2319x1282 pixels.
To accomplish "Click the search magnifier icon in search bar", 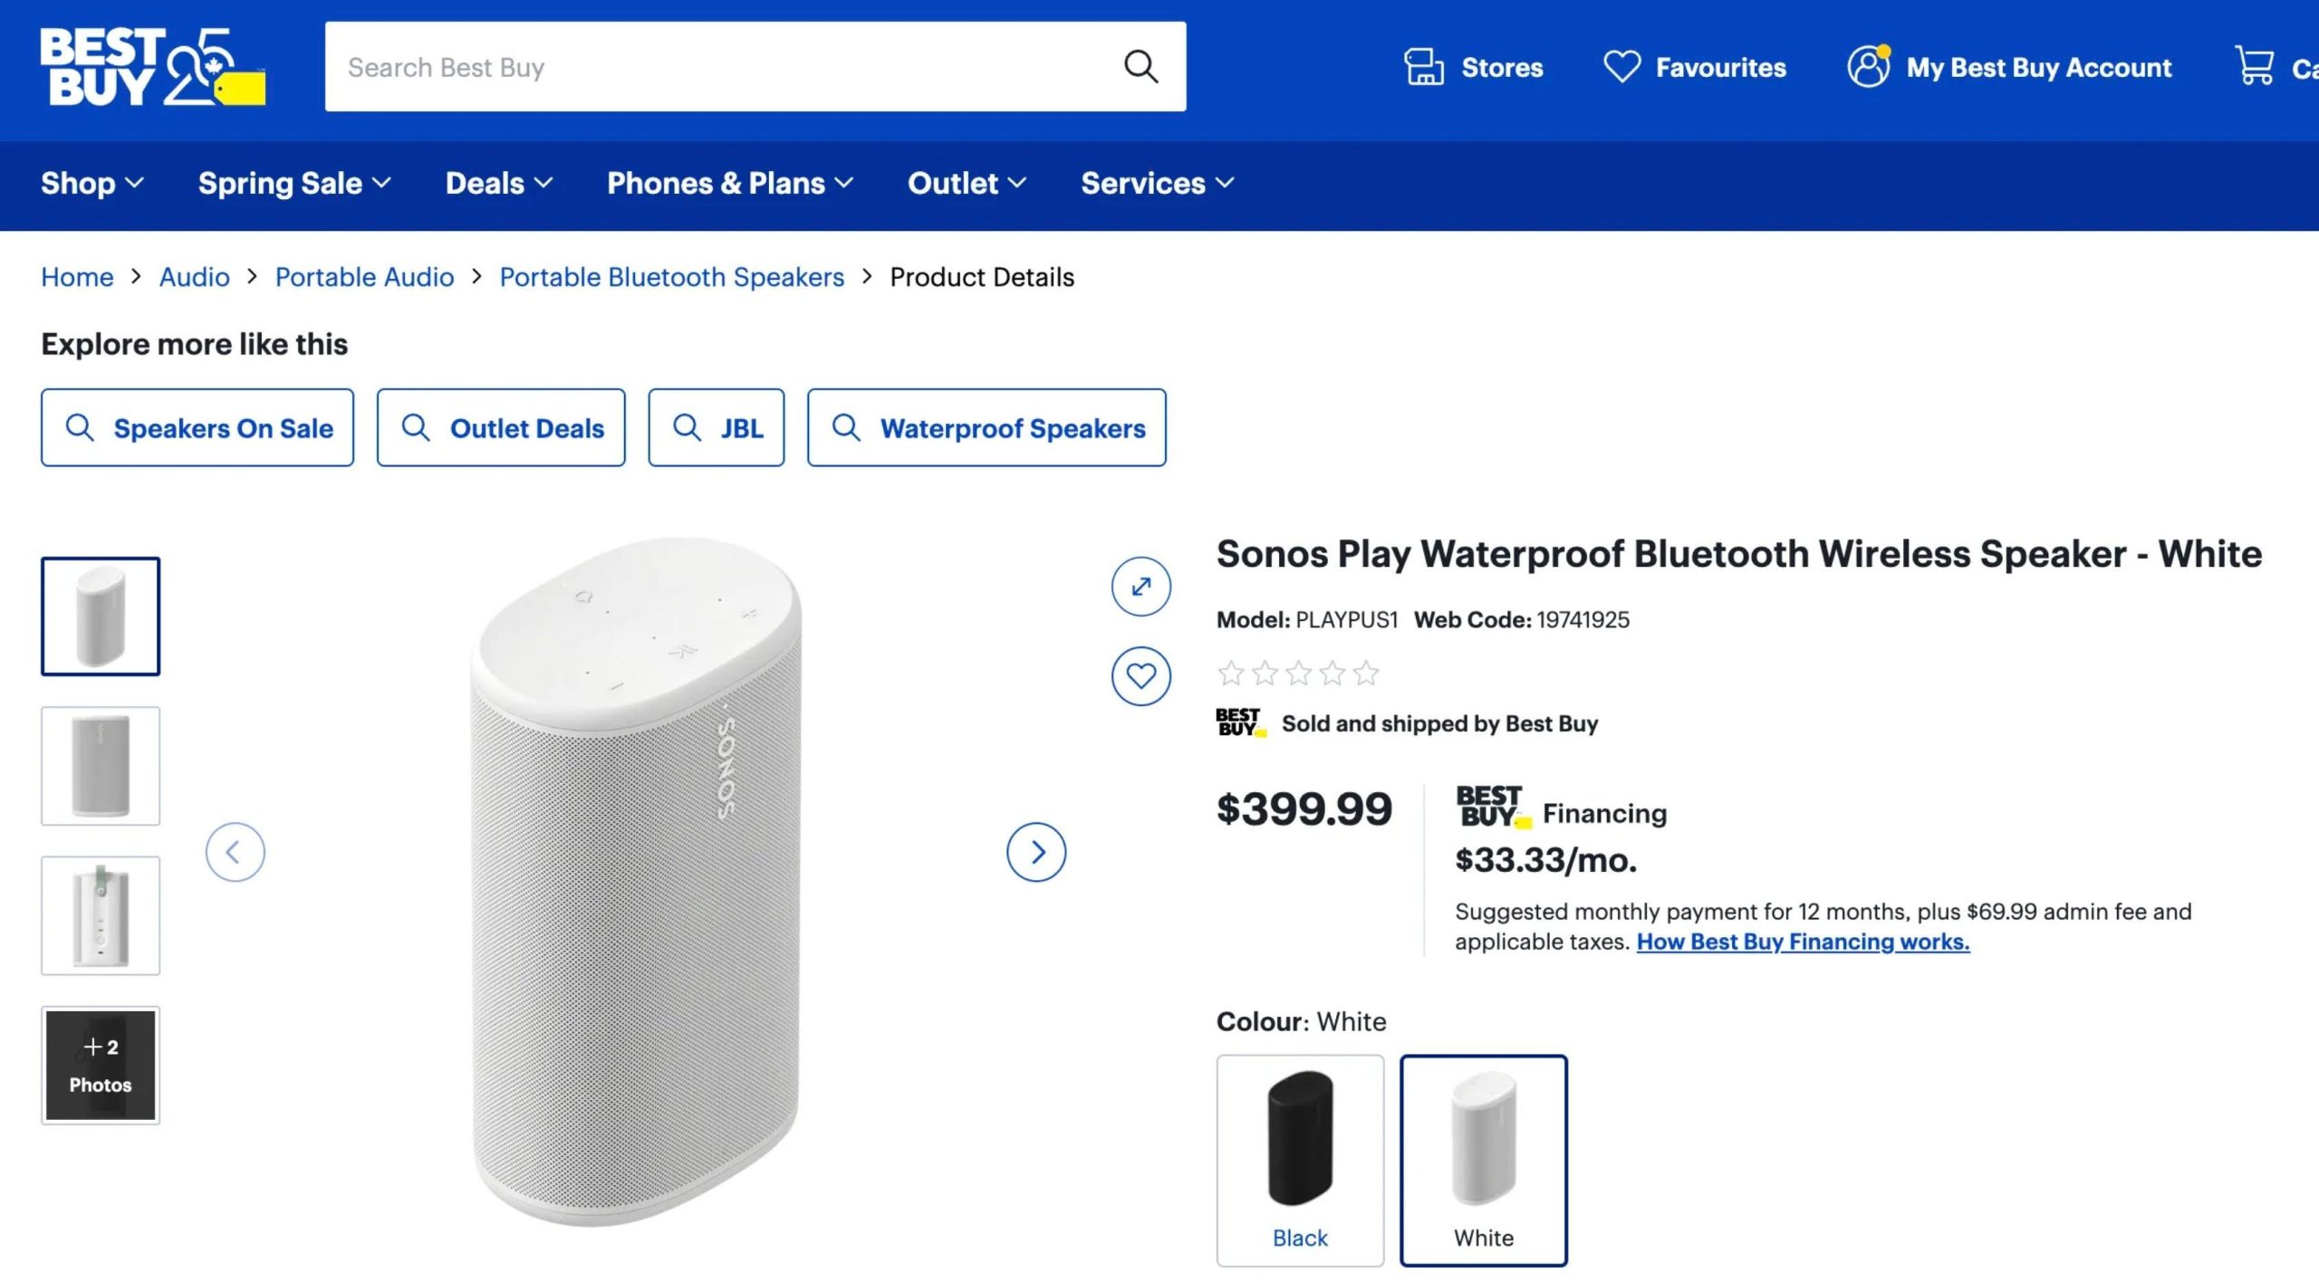I will point(1140,66).
